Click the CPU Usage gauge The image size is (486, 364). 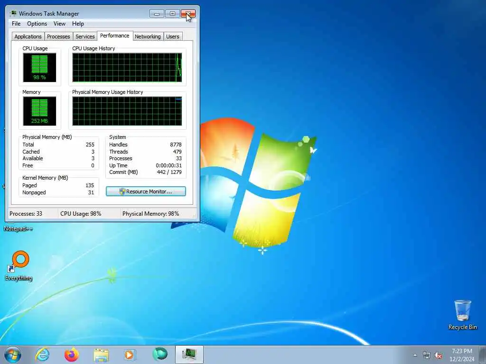(x=39, y=67)
